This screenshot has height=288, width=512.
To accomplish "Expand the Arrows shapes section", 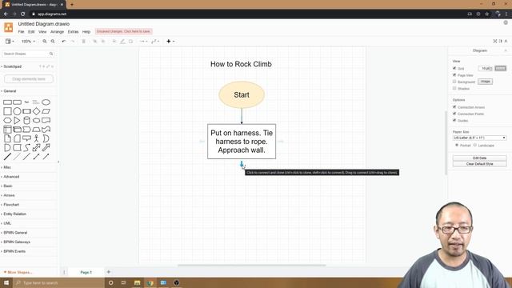I will 9,195.
